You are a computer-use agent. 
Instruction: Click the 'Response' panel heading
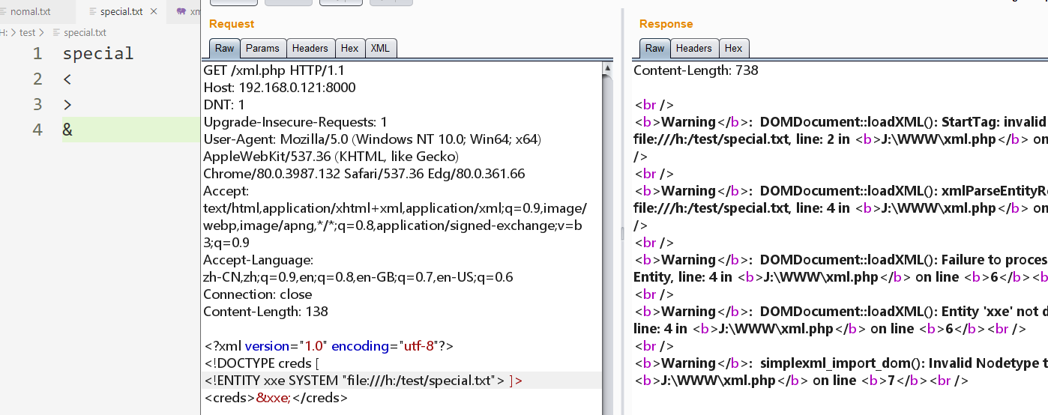pyautogui.click(x=666, y=24)
